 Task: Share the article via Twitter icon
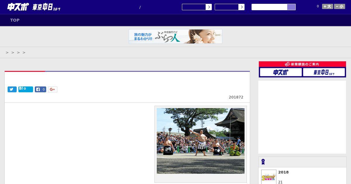pos(12,89)
